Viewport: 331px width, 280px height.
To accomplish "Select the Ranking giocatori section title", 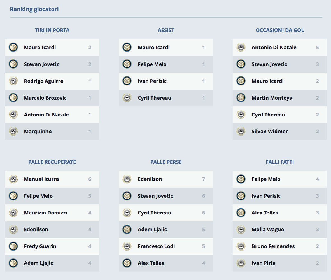I will coord(34,9).
